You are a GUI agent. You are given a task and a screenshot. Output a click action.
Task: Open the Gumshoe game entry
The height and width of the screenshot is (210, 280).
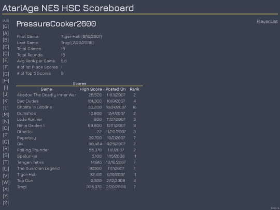[26, 113]
